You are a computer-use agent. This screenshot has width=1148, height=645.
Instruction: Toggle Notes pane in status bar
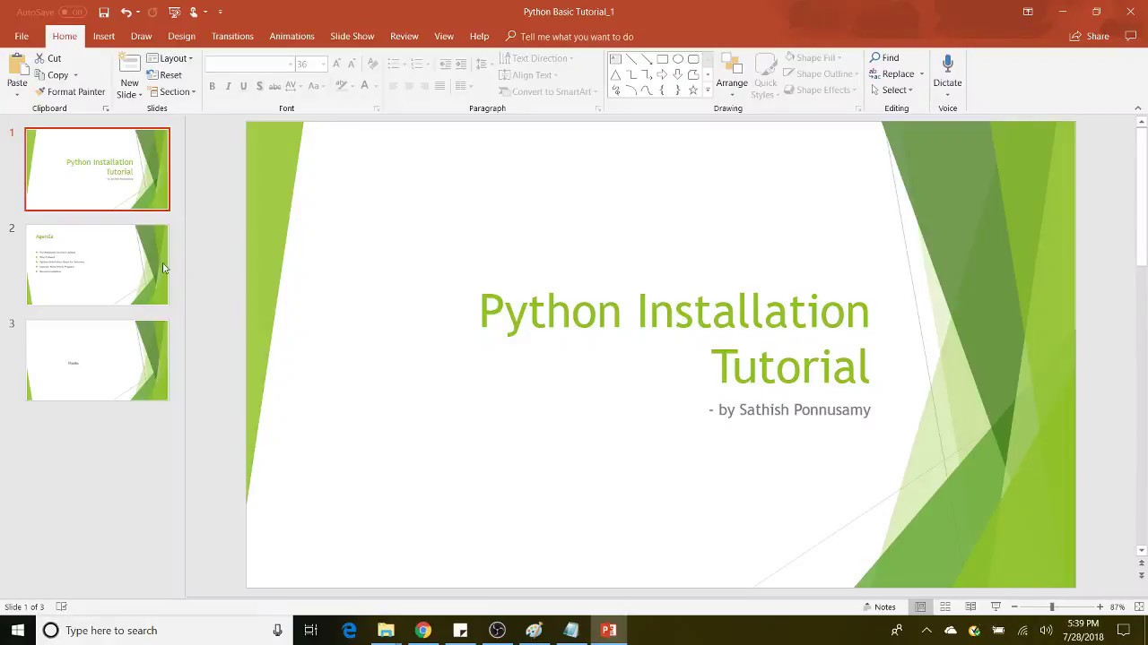(879, 607)
